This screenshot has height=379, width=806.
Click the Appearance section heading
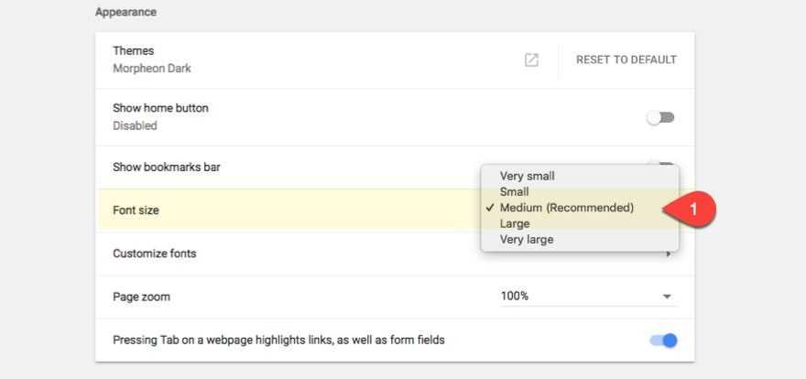125,13
